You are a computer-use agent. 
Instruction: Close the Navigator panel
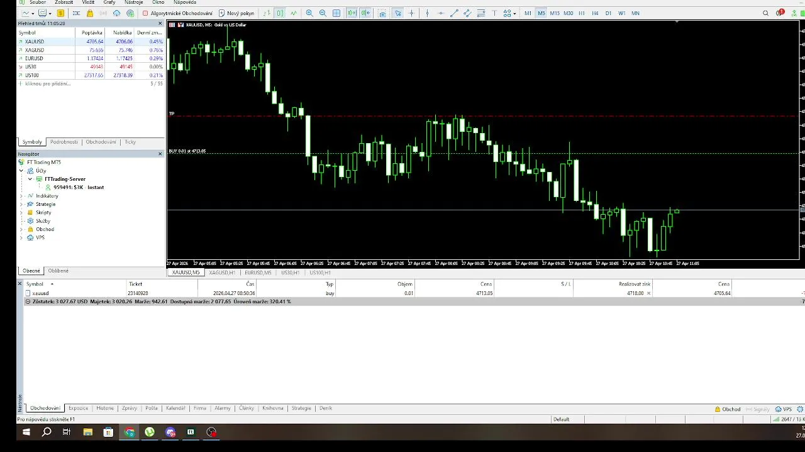point(160,154)
